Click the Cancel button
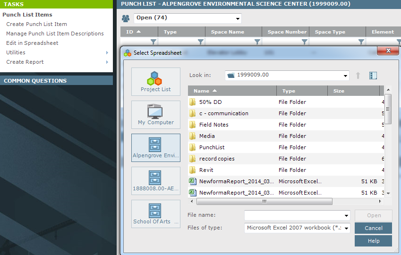Viewport: 401px width, 255px height. click(374, 228)
